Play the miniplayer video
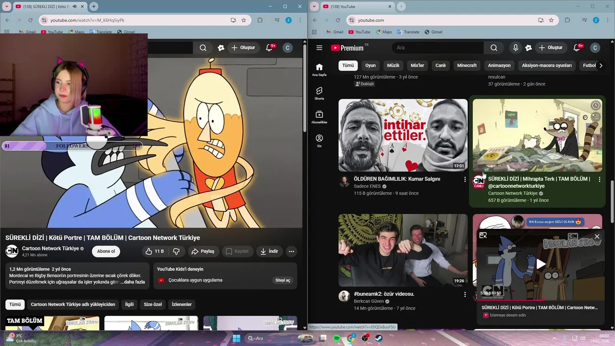The image size is (615, 346). (541, 264)
